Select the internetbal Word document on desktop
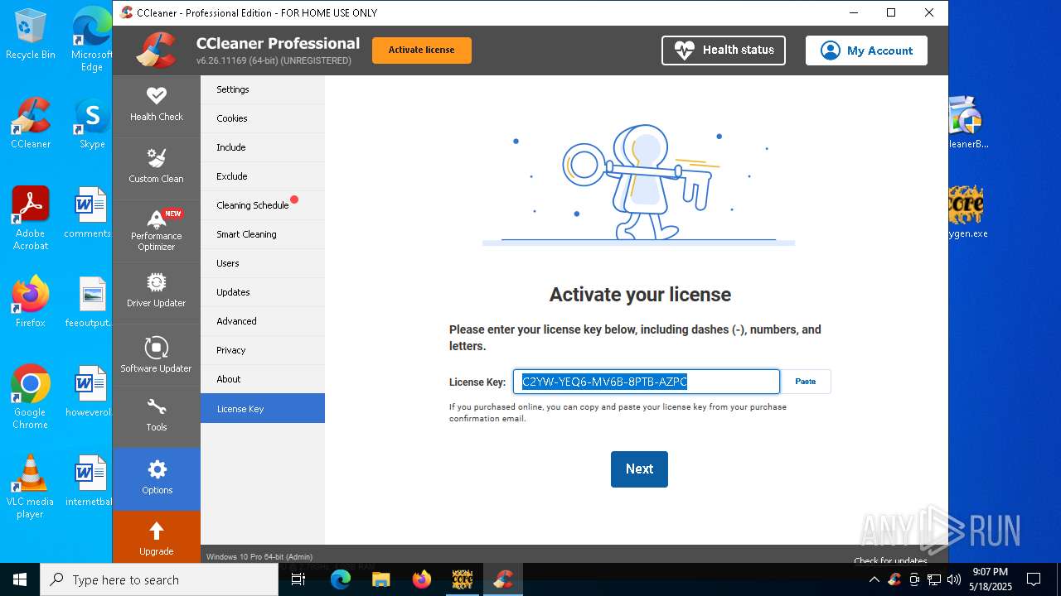 tap(90, 482)
